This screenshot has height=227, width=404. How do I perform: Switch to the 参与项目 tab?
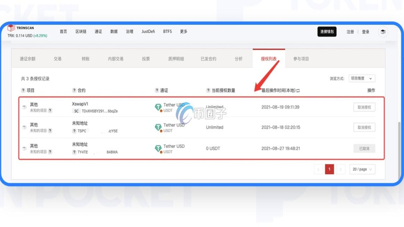click(x=301, y=59)
